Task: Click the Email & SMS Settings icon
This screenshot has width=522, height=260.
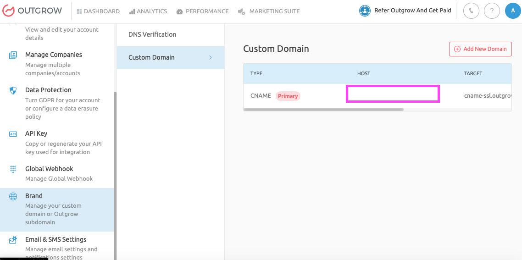Action: coord(13,240)
